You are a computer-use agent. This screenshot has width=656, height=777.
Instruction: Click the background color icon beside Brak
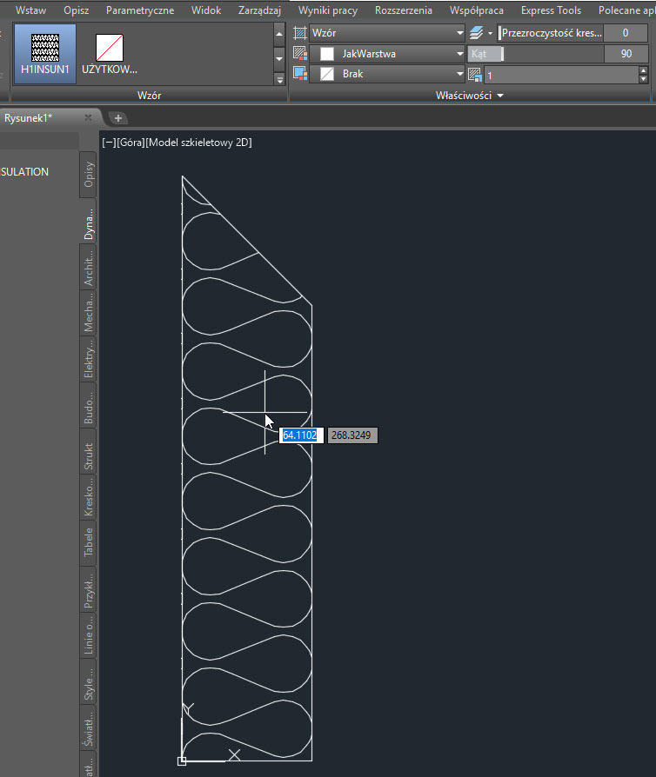click(300, 74)
